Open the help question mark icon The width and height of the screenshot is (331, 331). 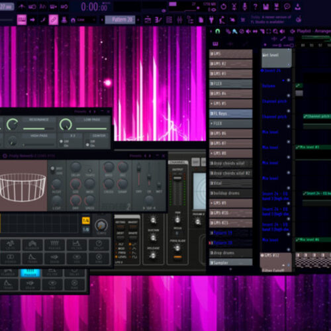click(x=255, y=7)
